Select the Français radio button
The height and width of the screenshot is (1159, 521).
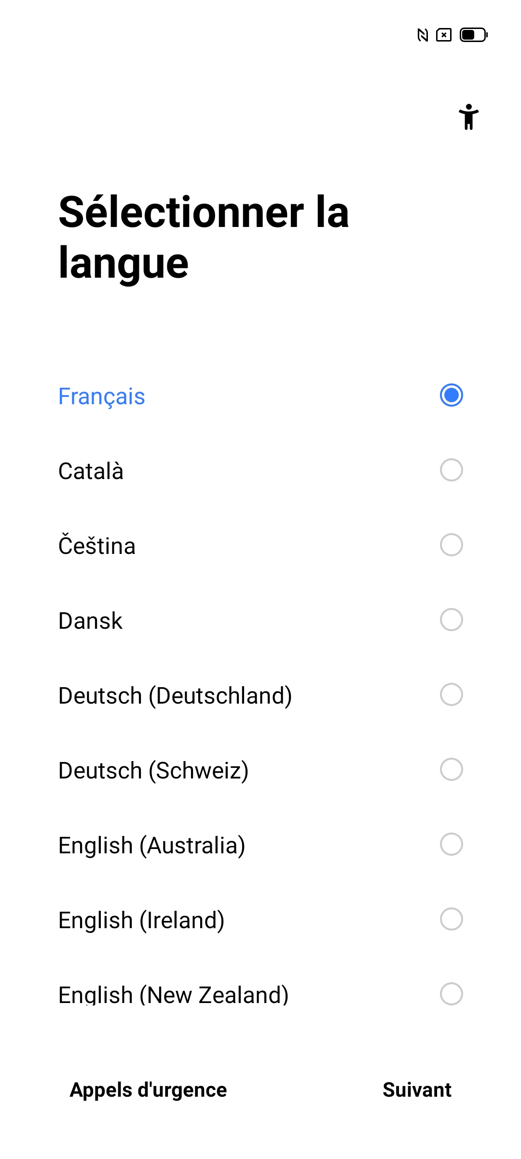pos(451,396)
